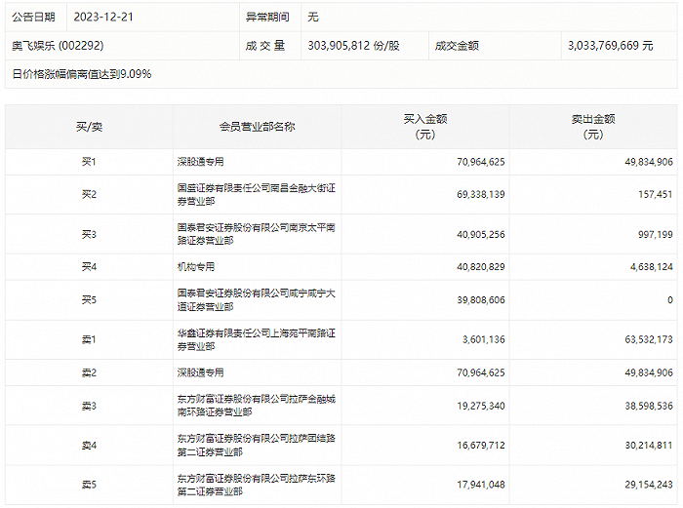Select the 买2 row label
Image resolution: width=683 pixels, height=508 pixels.
tap(90, 195)
